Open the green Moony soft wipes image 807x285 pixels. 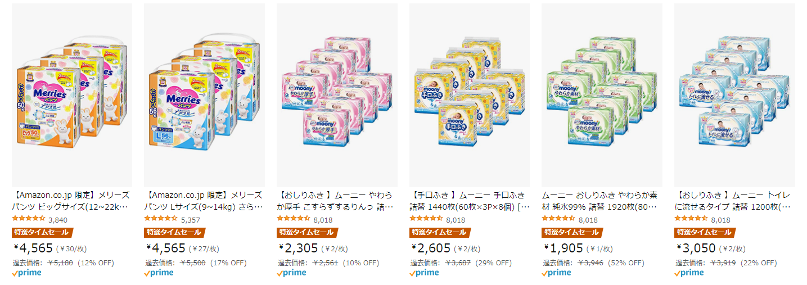click(602, 95)
